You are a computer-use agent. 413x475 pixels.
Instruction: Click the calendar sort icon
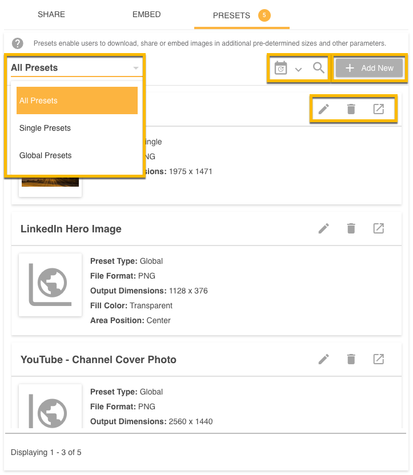[280, 68]
